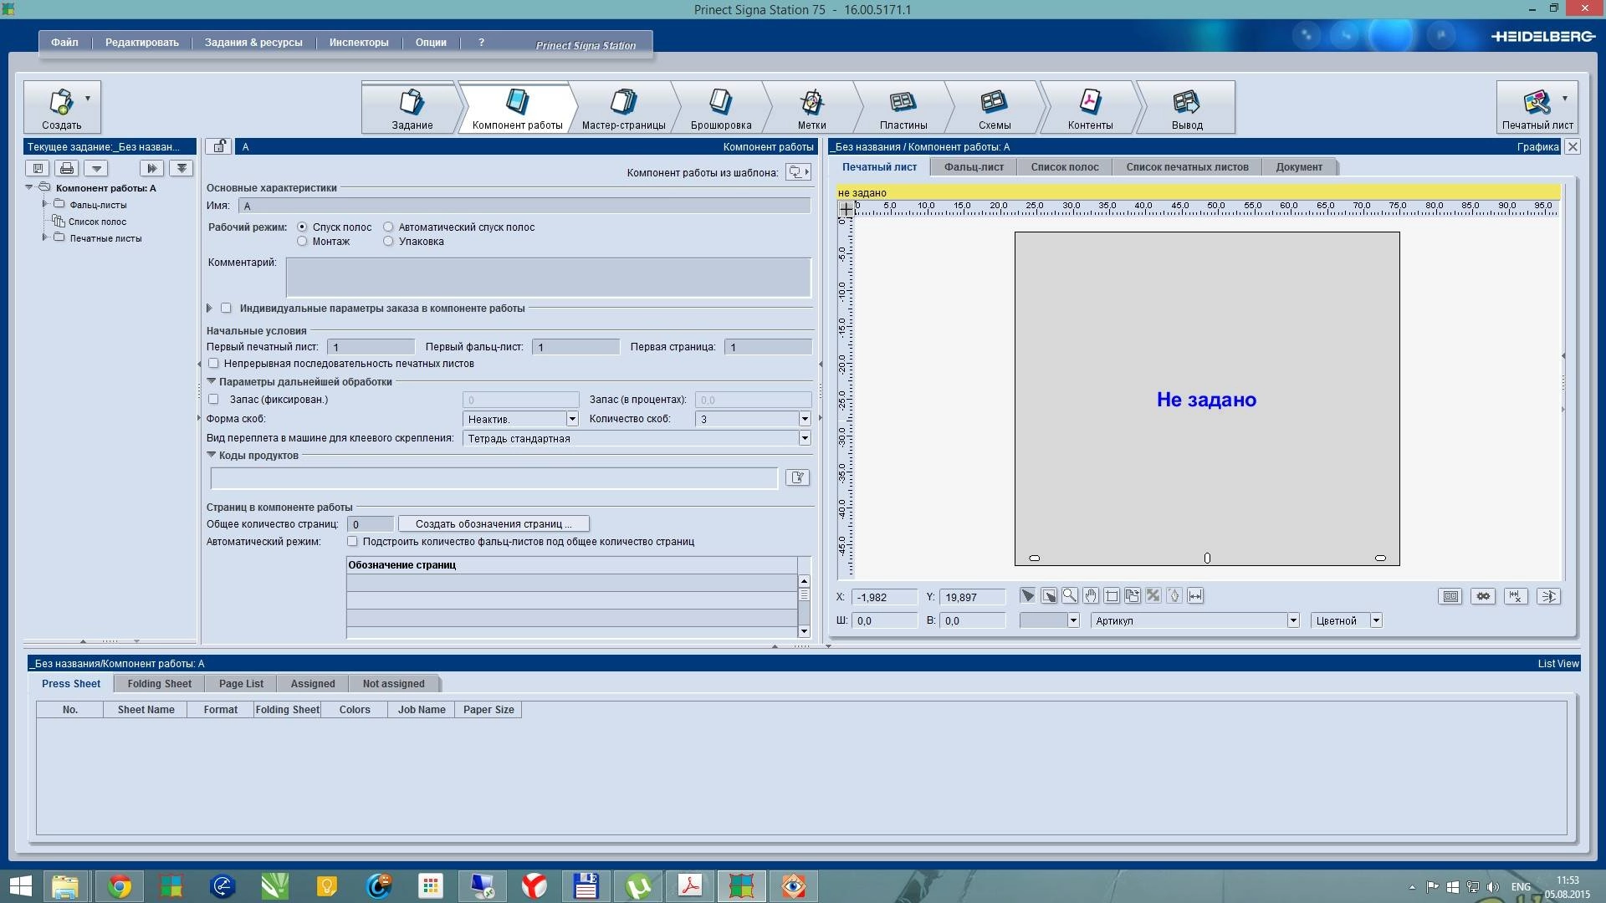Viewport: 1606px width, 903px height.
Task: Check Непрерывная последовательность печатных листов
Action: click(213, 363)
